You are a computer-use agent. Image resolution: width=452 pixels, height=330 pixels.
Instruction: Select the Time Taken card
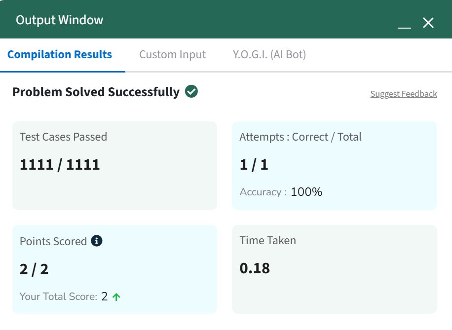coord(335,269)
